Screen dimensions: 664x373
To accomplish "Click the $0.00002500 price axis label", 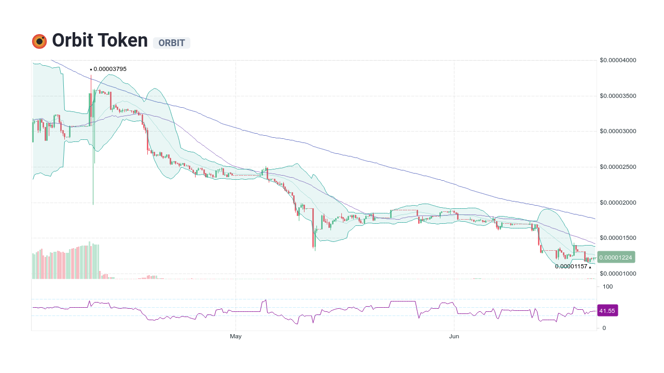I will [x=617, y=167].
